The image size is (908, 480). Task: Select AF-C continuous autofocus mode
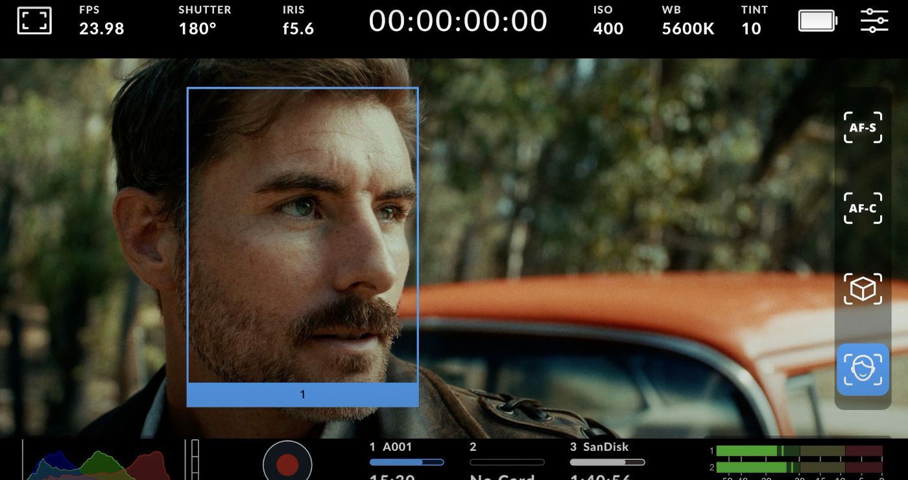(863, 208)
